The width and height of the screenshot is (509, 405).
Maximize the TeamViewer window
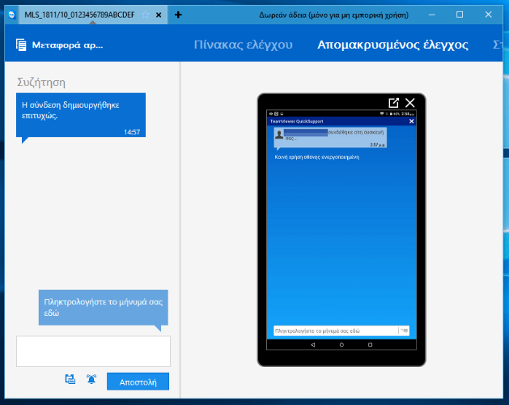coord(460,15)
